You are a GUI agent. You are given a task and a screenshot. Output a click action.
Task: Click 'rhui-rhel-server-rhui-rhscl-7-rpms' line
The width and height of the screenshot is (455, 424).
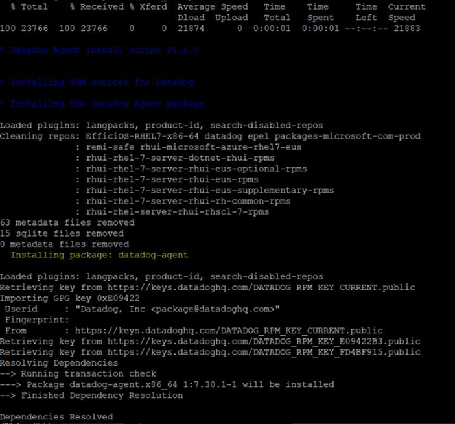coord(178,212)
